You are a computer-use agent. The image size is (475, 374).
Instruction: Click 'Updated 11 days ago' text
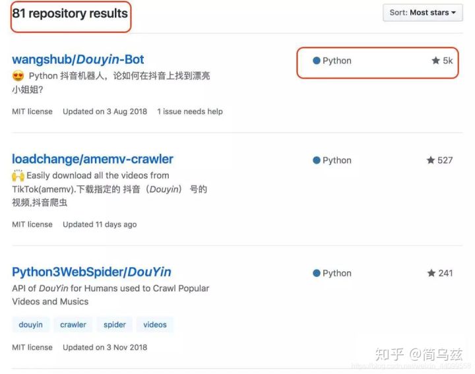click(100, 225)
